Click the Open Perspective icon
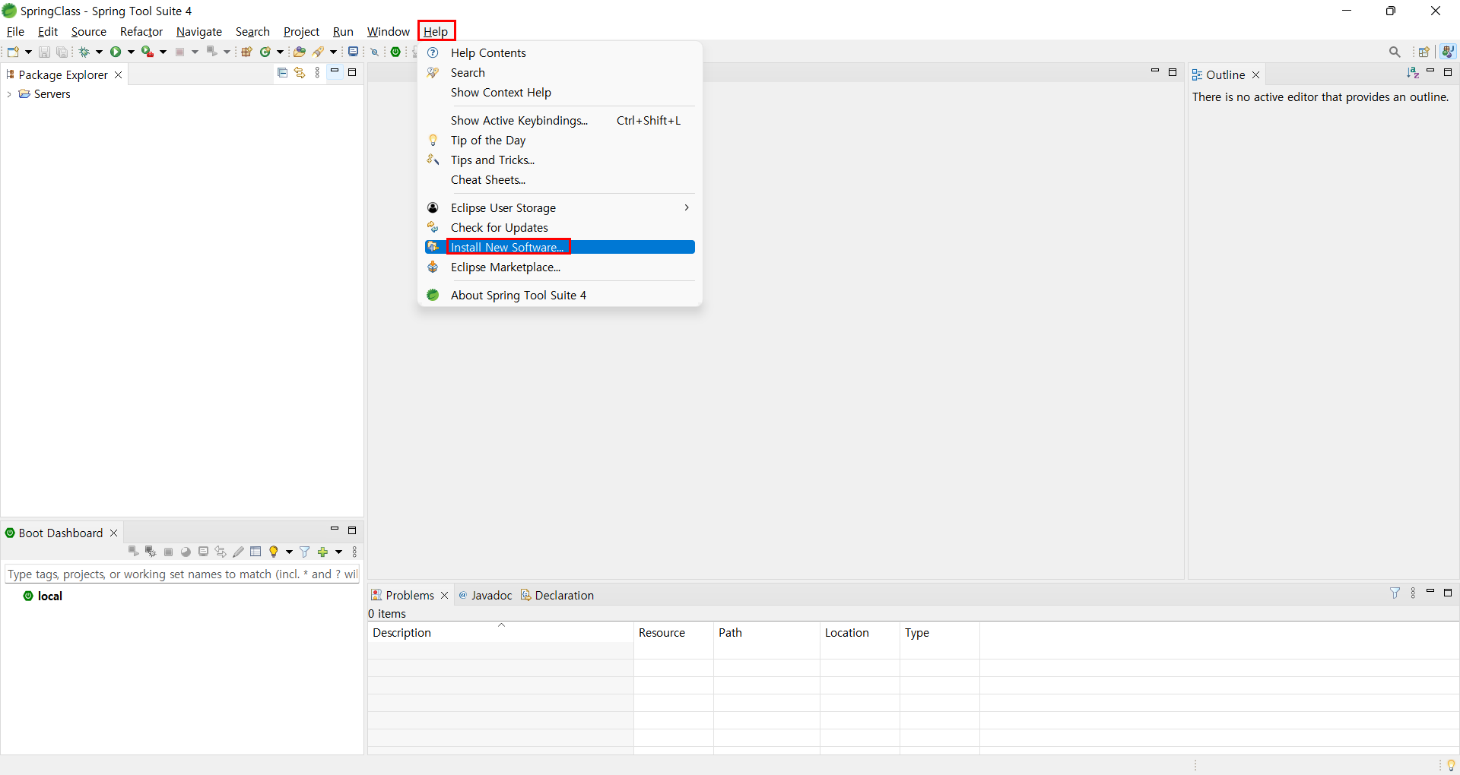Viewport: 1460px width, 775px height. pyautogui.click(x=1424, y=52)
